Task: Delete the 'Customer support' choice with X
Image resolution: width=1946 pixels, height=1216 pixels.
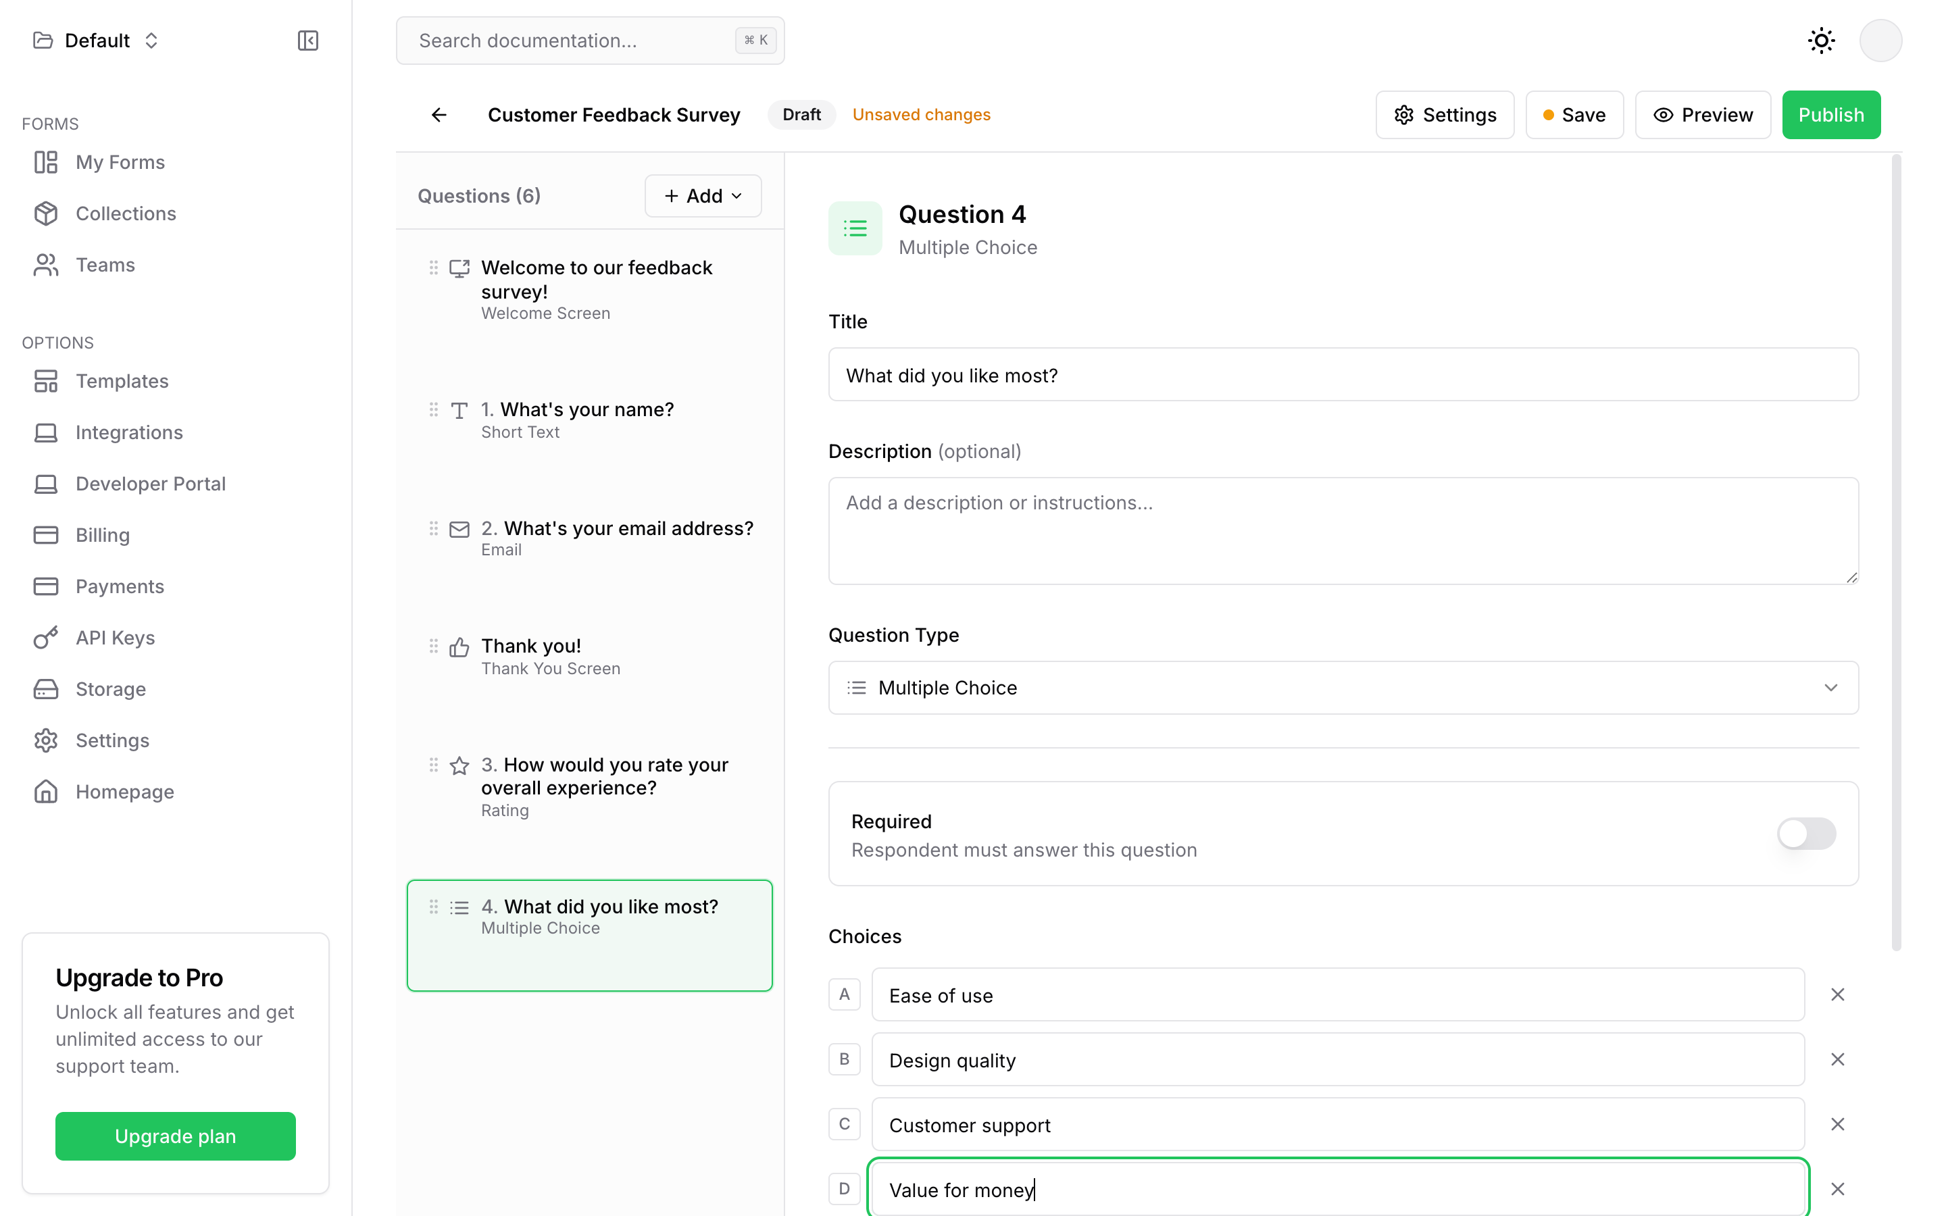Action: point(1837,1124)
